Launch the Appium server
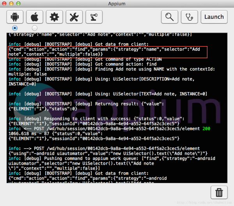 click(214, 17)
